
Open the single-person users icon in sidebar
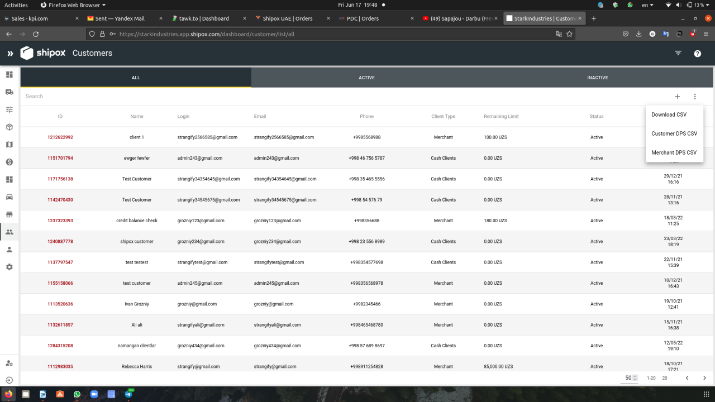tap(9, 250)
